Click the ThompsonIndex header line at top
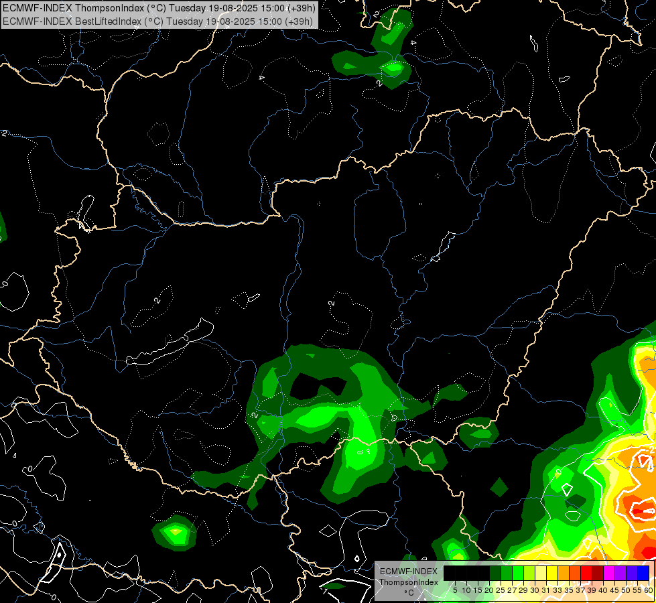Viewport: 656px width, 603px height. (159, 7)
